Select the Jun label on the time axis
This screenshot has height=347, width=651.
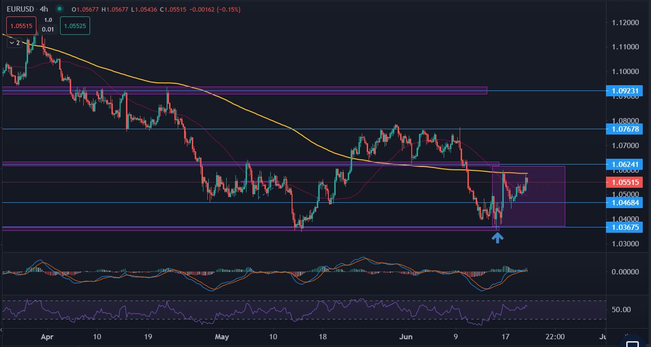point(406,336)
